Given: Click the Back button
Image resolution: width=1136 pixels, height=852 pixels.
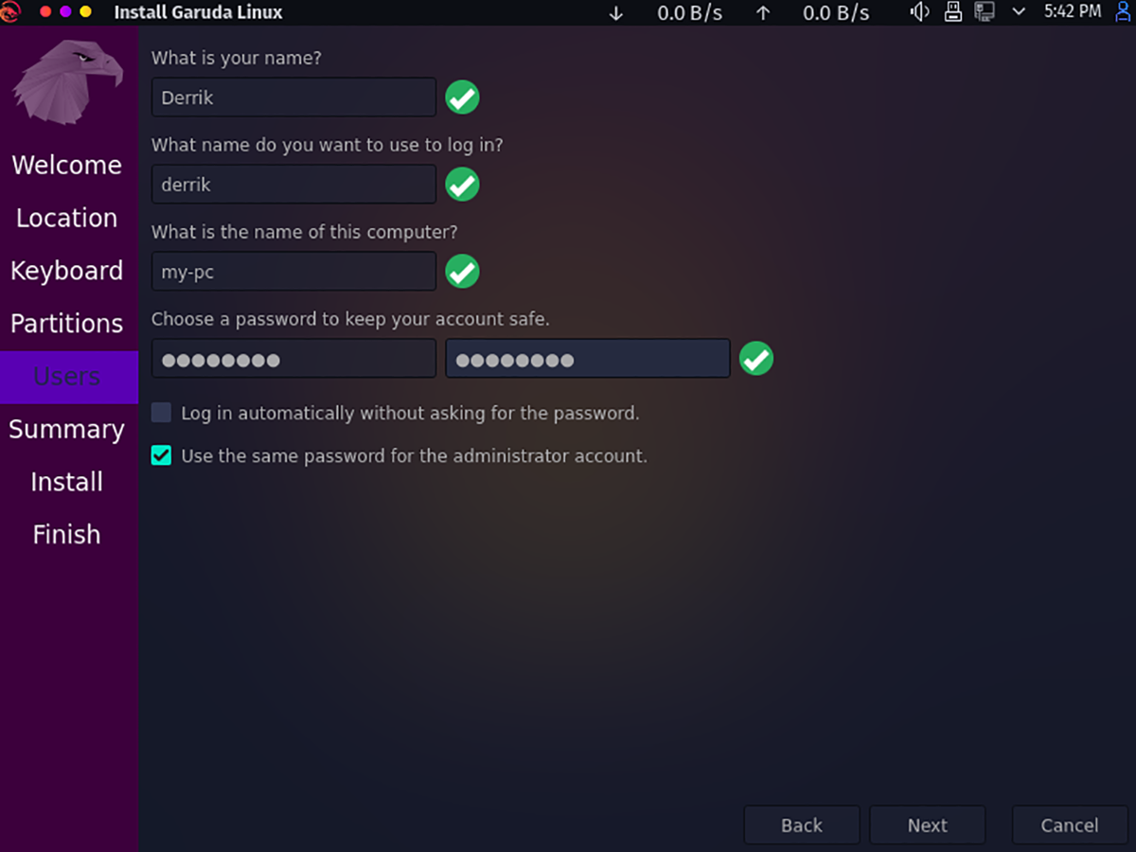Looking at the screenshot, I should 802,825.
